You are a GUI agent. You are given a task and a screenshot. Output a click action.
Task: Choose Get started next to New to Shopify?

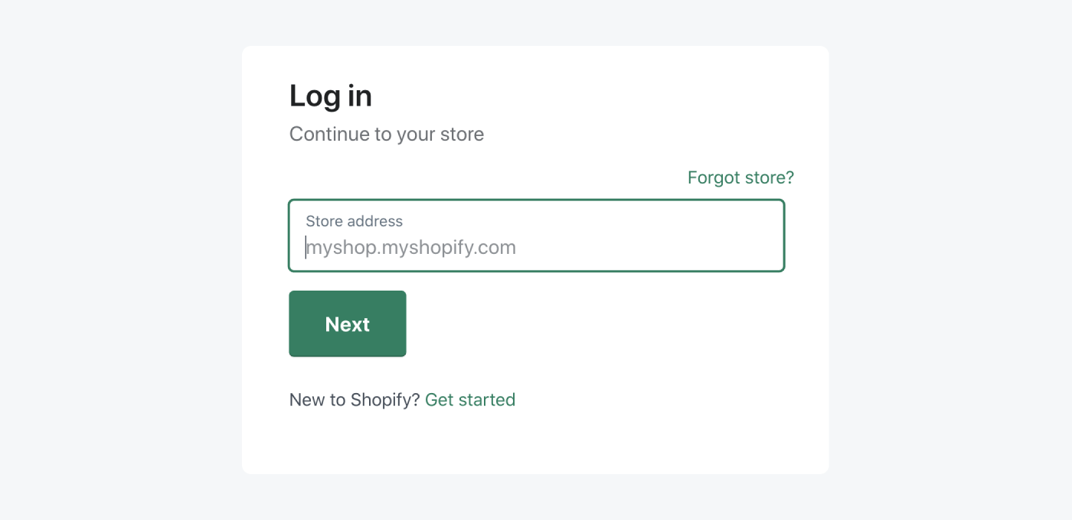pos(470,399)
